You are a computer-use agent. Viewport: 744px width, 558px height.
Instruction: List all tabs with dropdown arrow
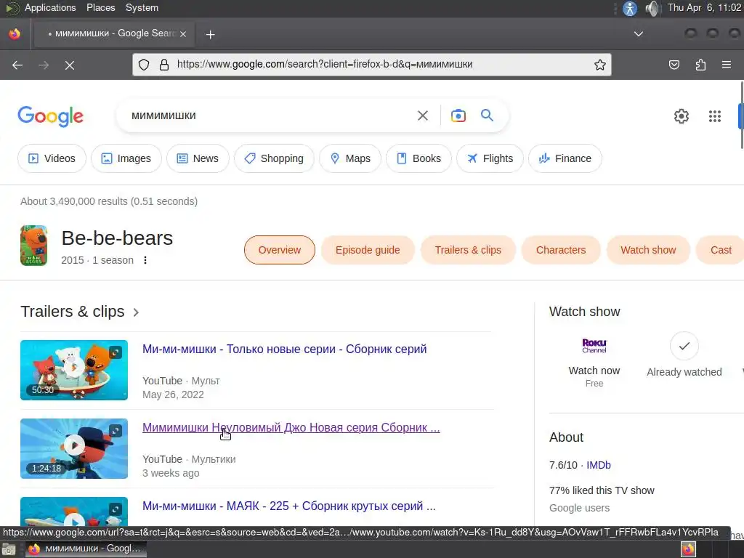tap(639, 33)
